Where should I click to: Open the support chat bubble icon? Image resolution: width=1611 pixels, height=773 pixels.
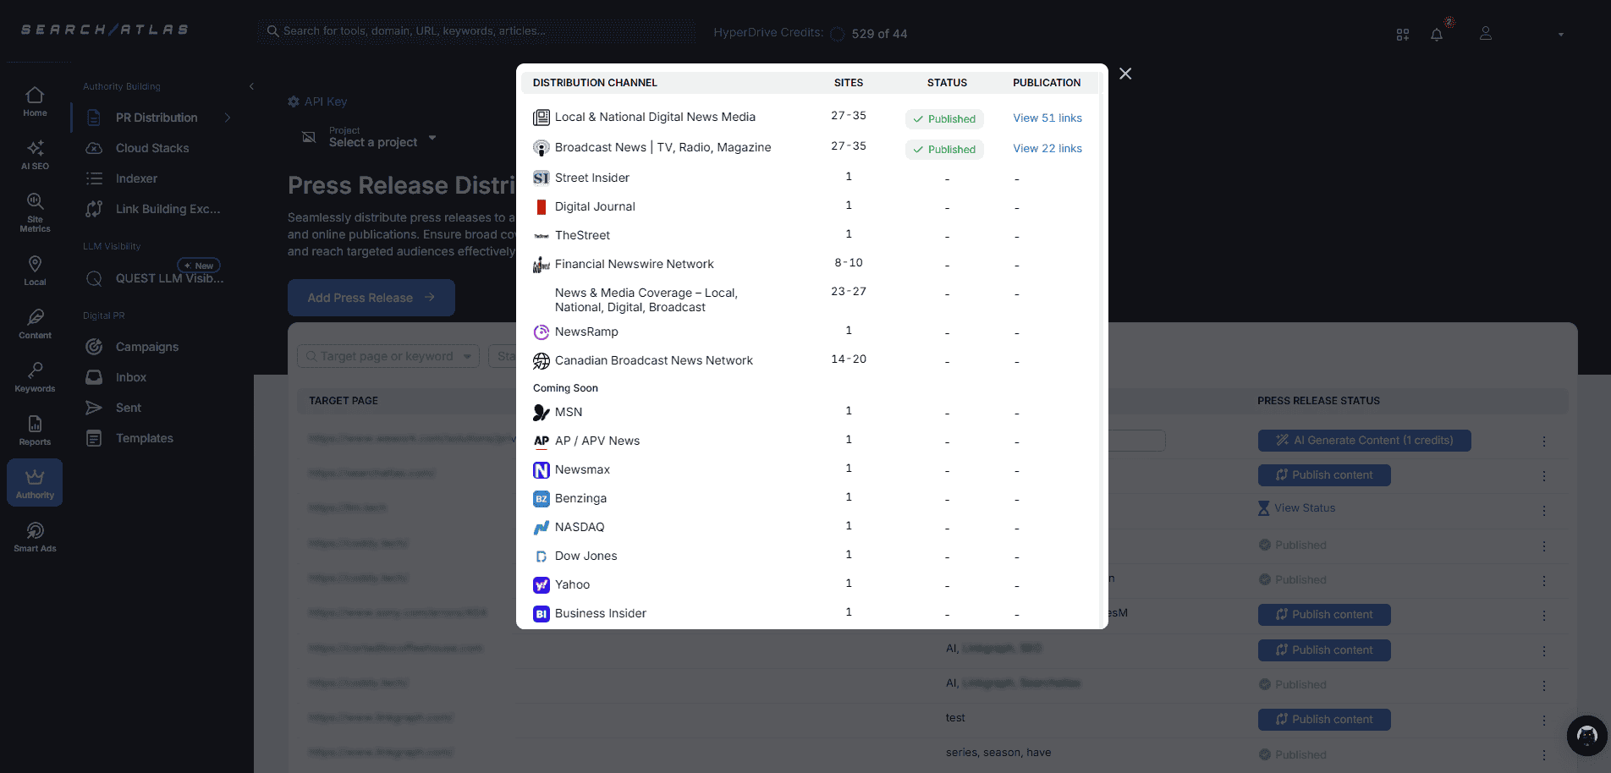click(1586, 736)
